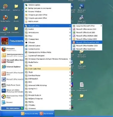Open the 7-Zip folder entry
The height and width of the screenshot is (117, 113).
tap(48, 66)
